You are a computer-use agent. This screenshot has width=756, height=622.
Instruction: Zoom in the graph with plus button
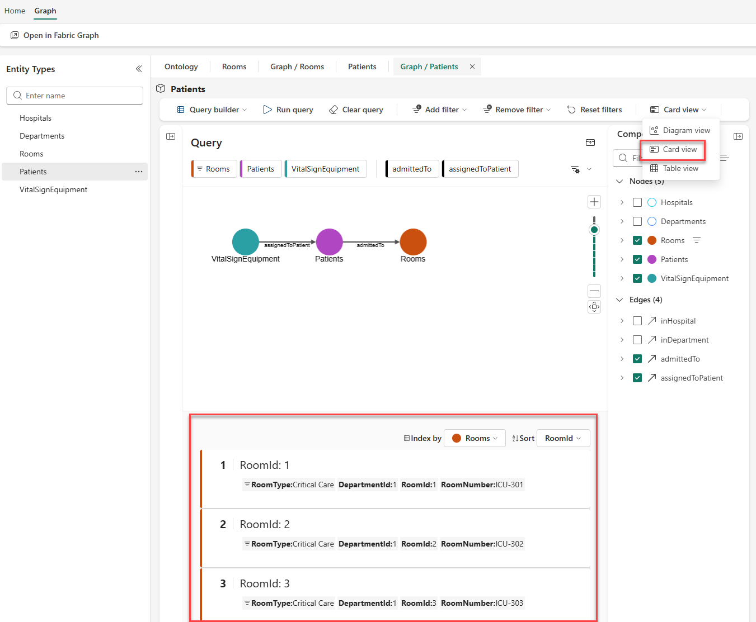pyautogui.click(x=594, y=202)
